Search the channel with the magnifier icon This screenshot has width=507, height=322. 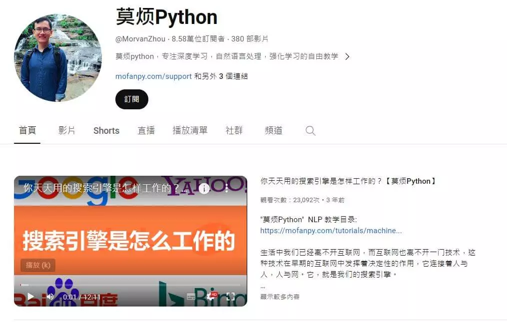coord(310,131)
